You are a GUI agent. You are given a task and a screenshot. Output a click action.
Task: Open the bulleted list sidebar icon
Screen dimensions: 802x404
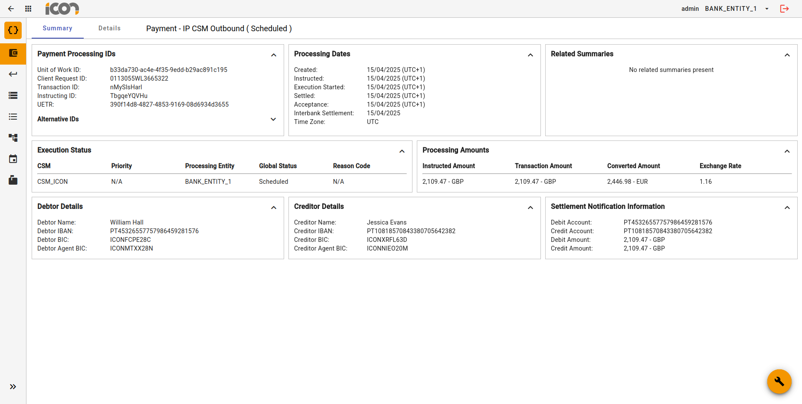tap(13, 117)
